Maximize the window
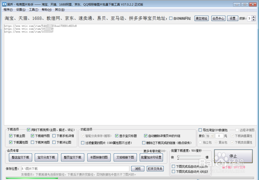259x180 pixels. (245, 4)
